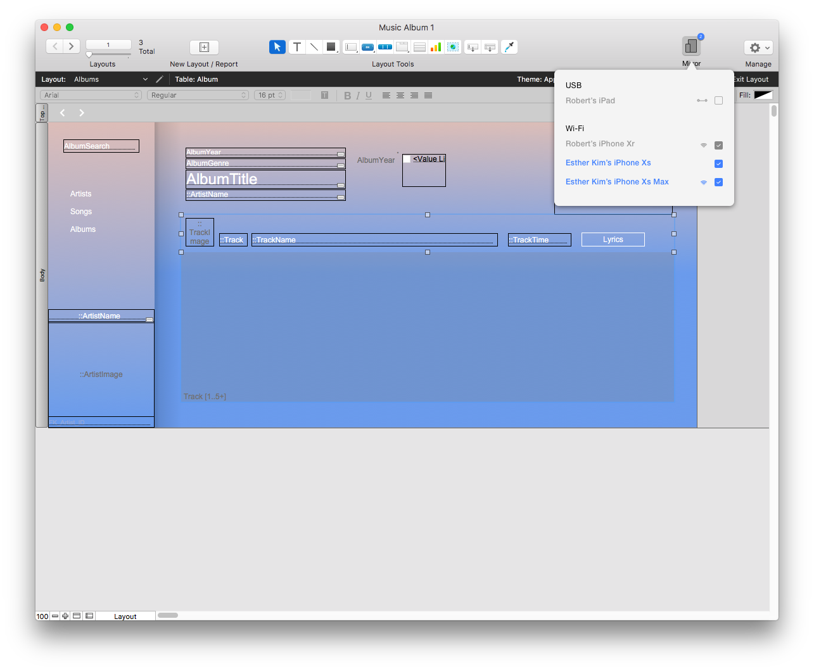Uncheck Esther Kim's iPhone Xs Max

click(718, 182)
